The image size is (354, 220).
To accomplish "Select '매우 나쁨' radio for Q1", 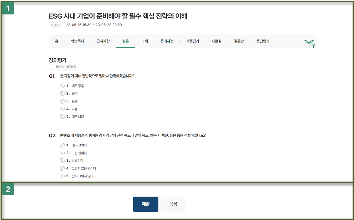I will click(62, 117).
